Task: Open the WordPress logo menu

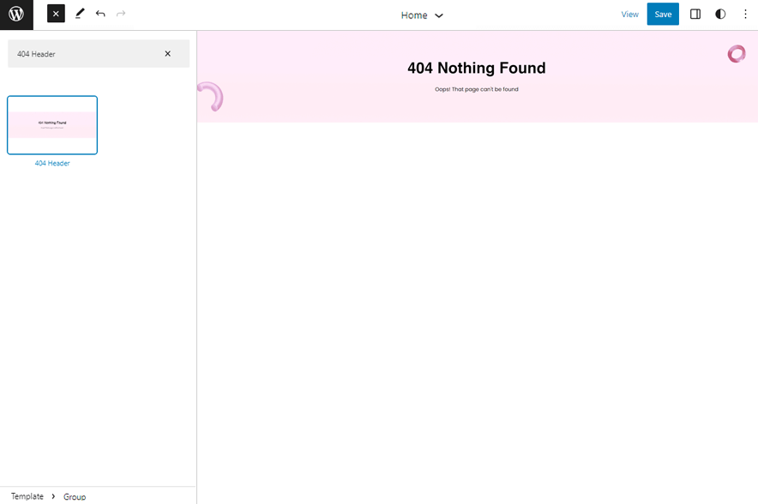Action: coord(15,15)
